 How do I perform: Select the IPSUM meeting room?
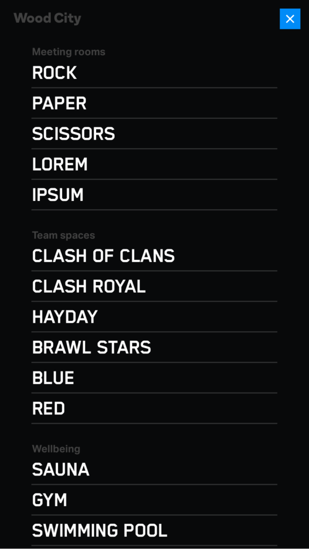[154, 195]
